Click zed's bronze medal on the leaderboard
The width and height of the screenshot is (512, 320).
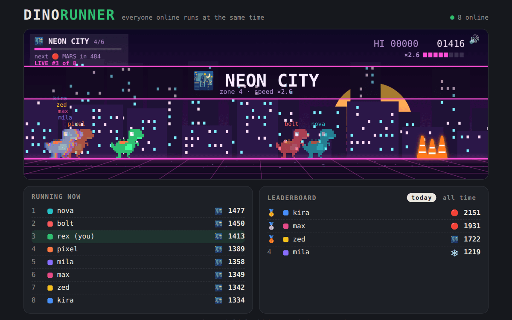tap(271, 239)
